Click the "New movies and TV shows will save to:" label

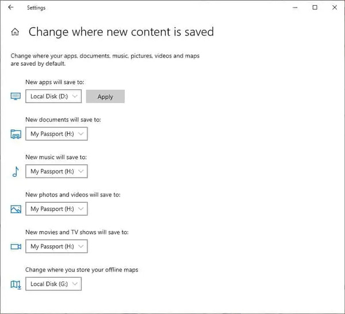pos(77,232)
